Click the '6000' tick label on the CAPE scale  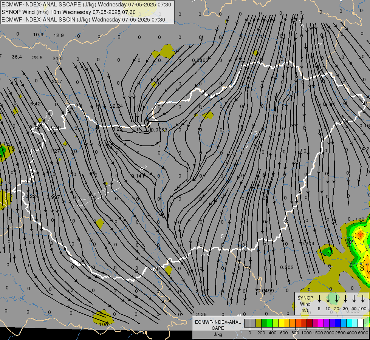363,333
